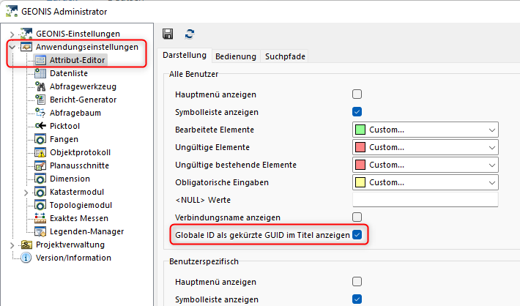The image size is (520, 306).
Task: Choose the Picktool entry icon
Action: pyautogui.click(x=41, y=126)
